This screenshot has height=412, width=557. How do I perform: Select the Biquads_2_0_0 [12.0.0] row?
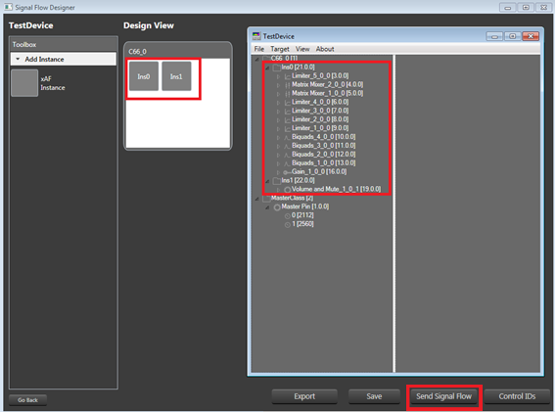pos(324,155)
